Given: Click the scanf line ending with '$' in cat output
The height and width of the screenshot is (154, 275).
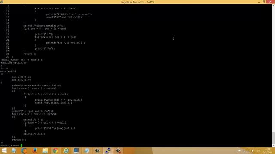Looking at the screenshot, I should [53, 103].
